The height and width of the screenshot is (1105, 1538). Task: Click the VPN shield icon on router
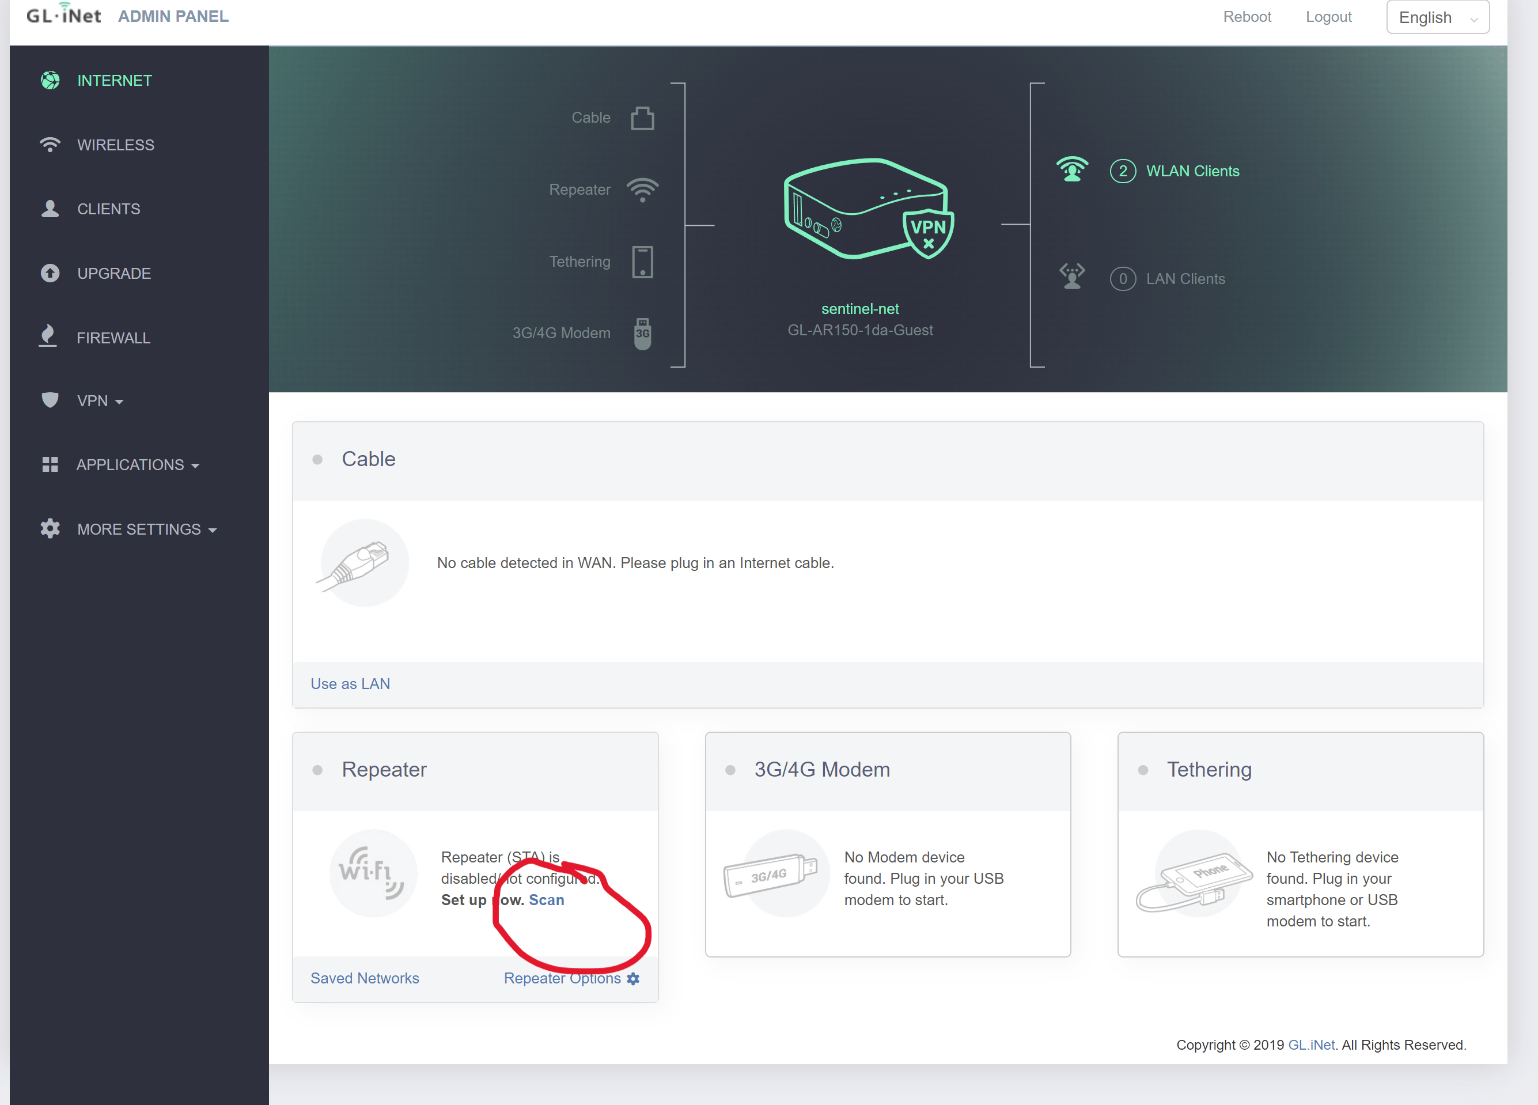pos(927,233)
